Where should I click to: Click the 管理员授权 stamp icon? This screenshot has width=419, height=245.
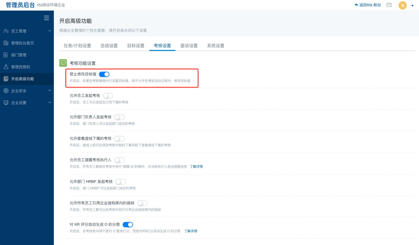6,67
